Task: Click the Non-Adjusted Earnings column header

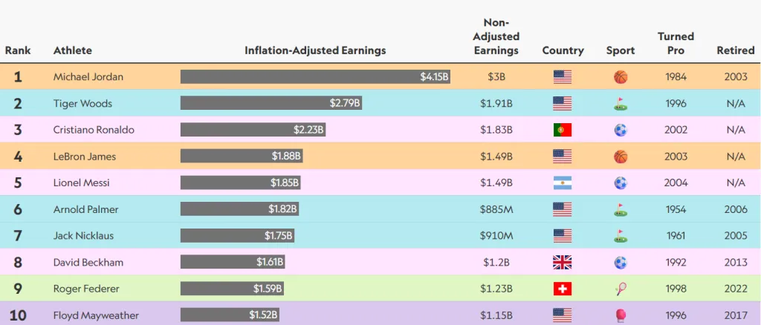Action: 496,37
